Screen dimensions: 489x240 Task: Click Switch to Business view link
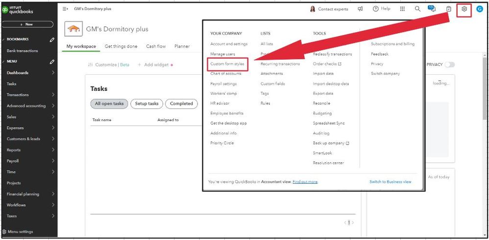391,182
